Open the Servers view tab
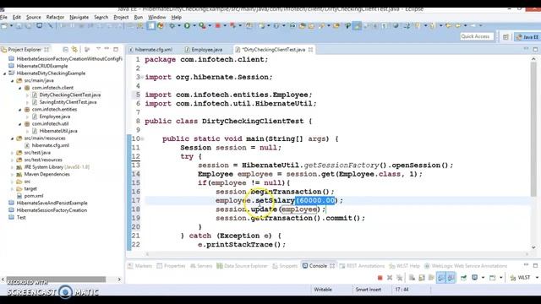 click(201, 266)
